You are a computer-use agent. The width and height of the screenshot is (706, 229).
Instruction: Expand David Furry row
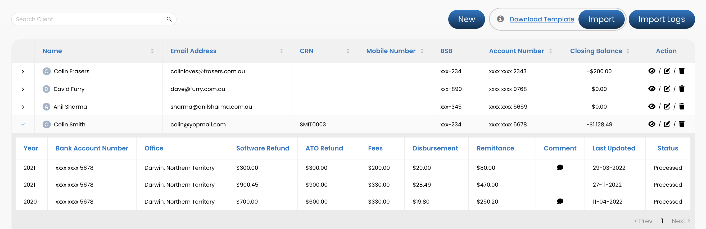click(x=23, y=89)
